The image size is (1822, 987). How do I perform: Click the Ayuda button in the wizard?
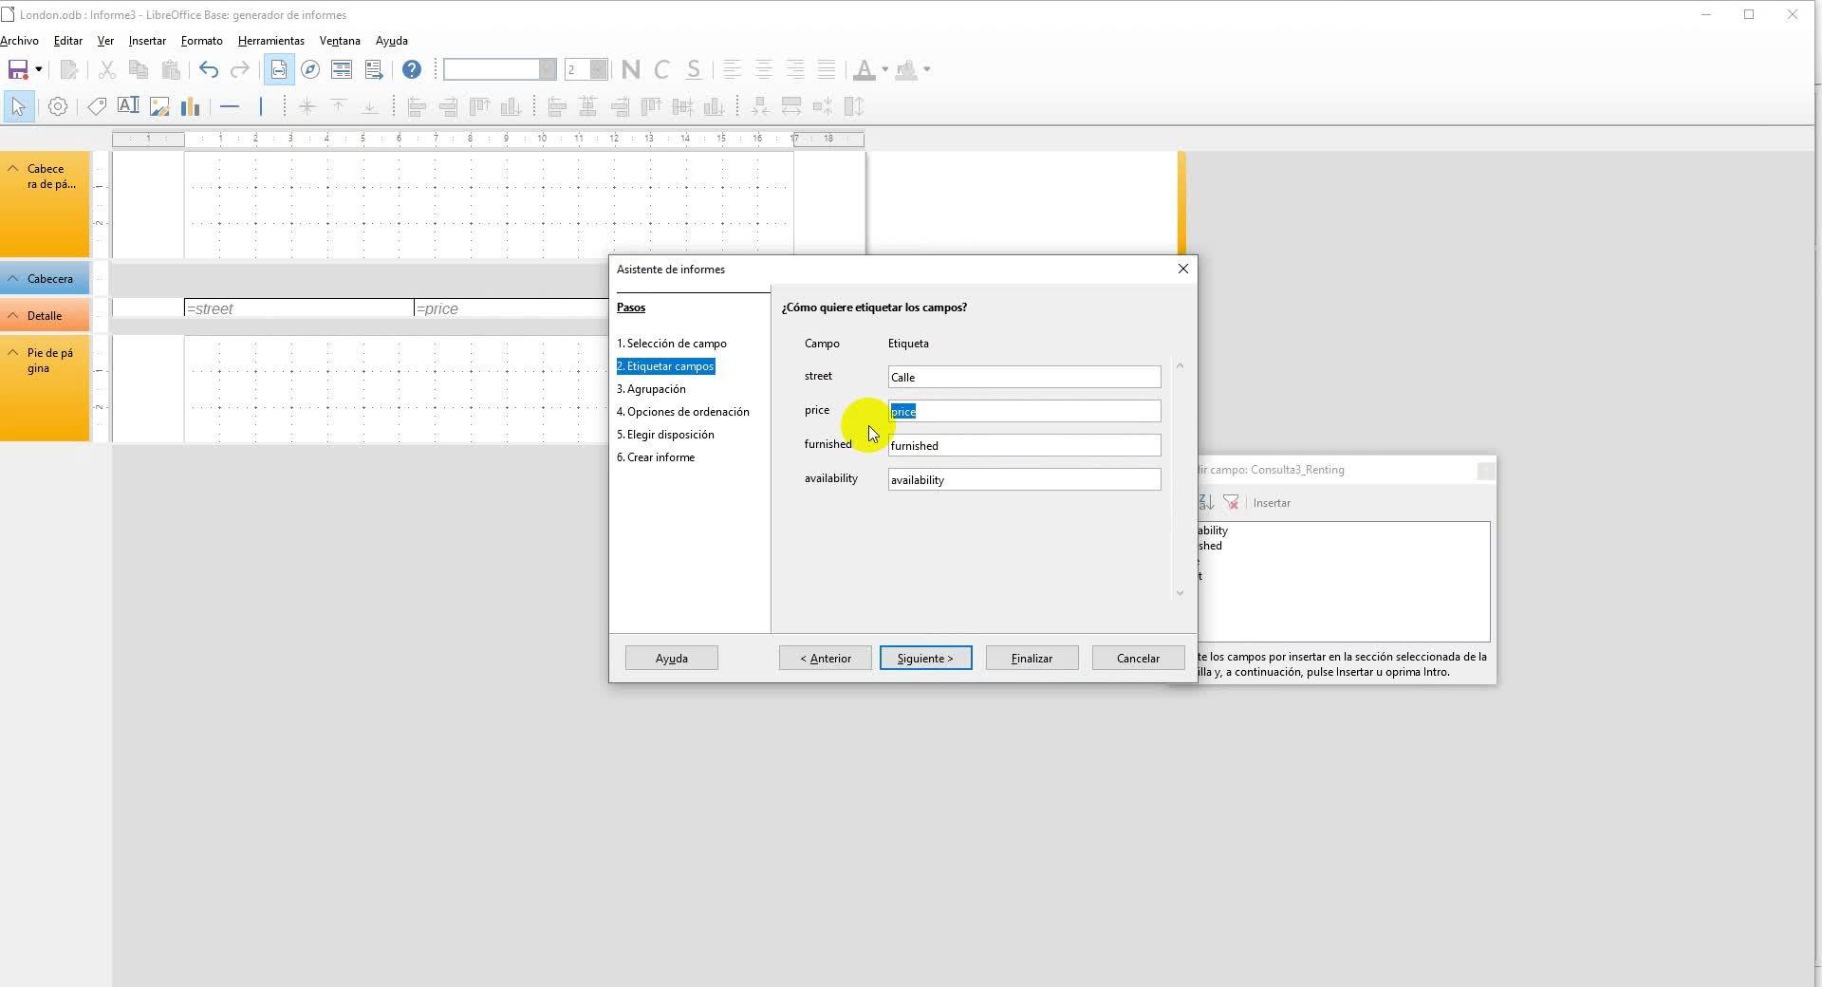pyautogui.click(x=671, y=658)
